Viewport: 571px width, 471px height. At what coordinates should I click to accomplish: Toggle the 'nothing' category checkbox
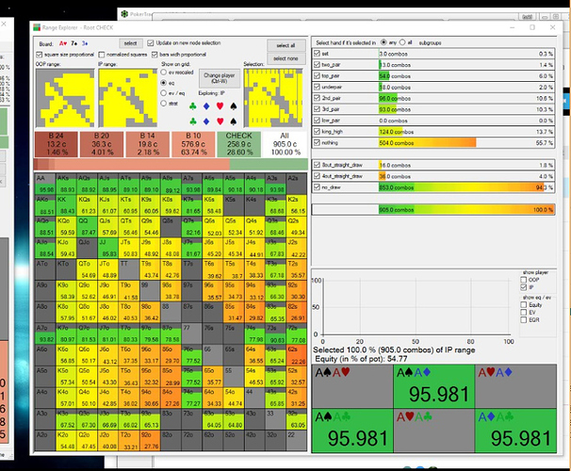tap(317, 142)
